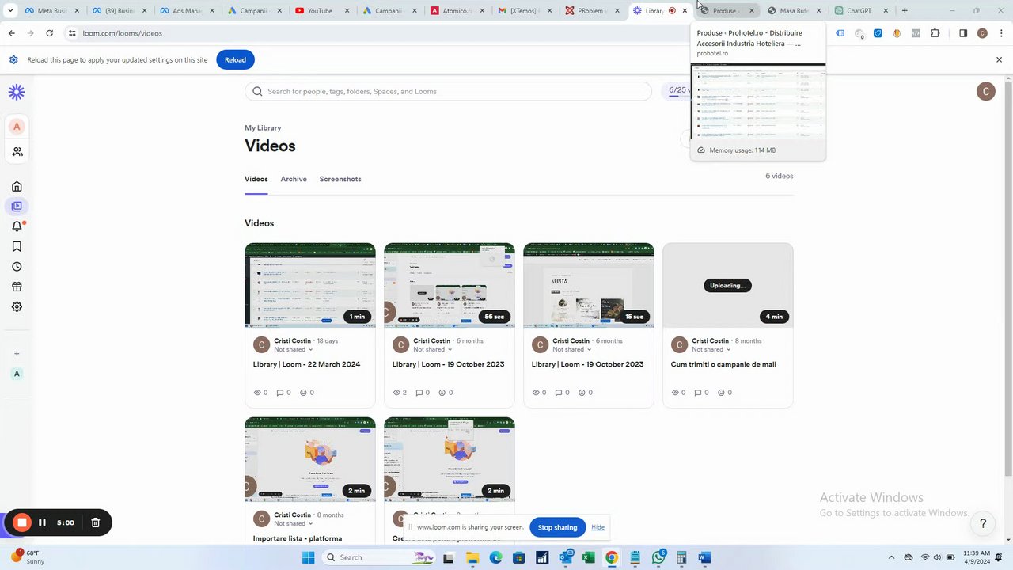View comments count on 22 March video

pyautogui.click(x=284, y=393)
